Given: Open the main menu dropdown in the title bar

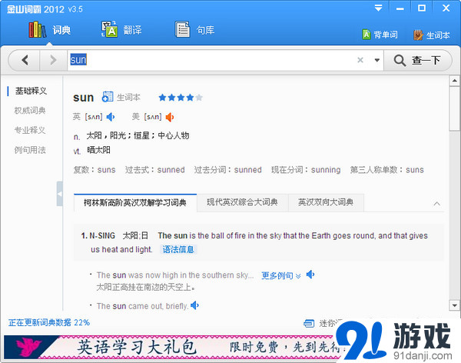Looking at the screenshot, I should (x=378, y=8).
